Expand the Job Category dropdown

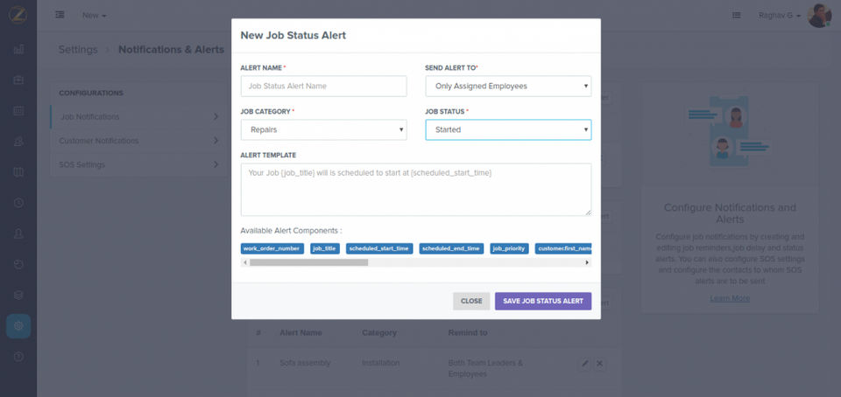click(x=323, y=129)
